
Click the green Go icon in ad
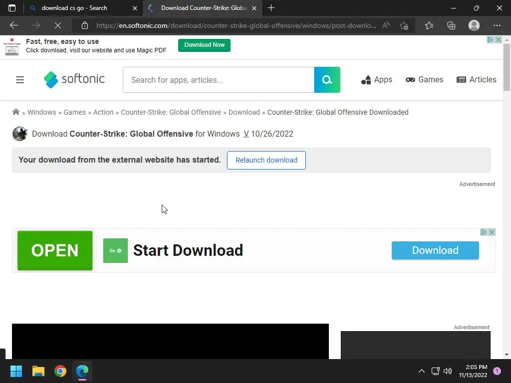coord(115,250)
